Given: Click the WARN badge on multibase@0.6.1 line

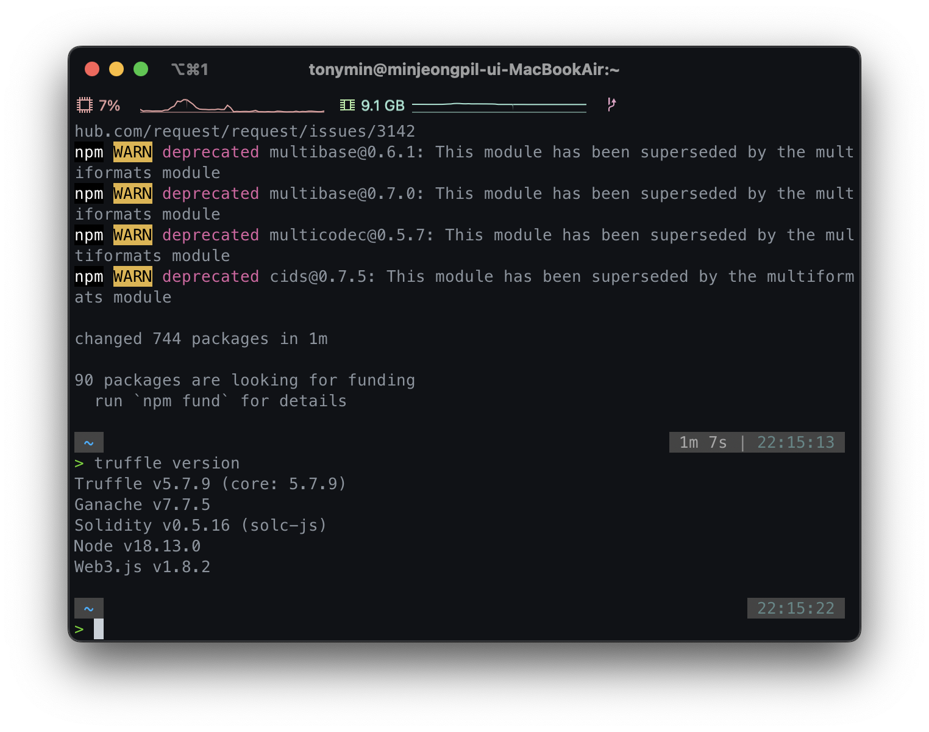Looking at the screenshot, I should (x=133, y=152).
